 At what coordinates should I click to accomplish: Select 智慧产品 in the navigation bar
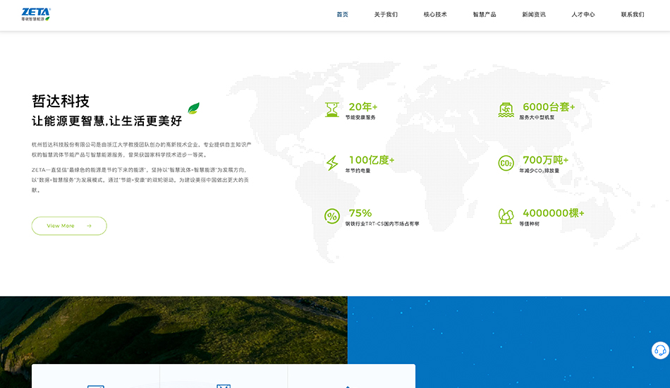point(485,15)
